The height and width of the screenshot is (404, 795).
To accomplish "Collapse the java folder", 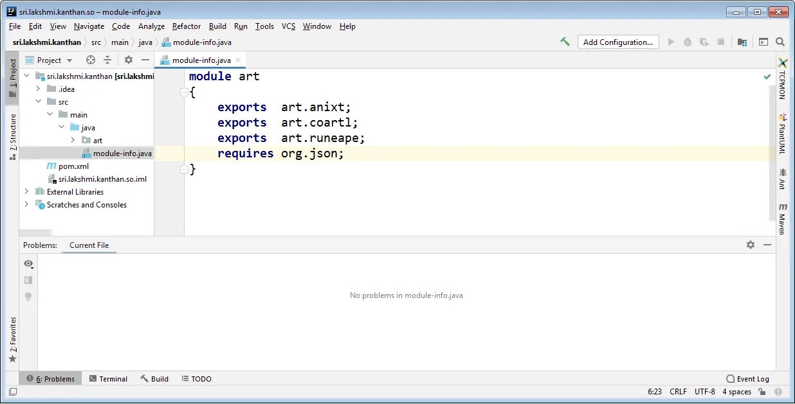I will tap(62, 127).
